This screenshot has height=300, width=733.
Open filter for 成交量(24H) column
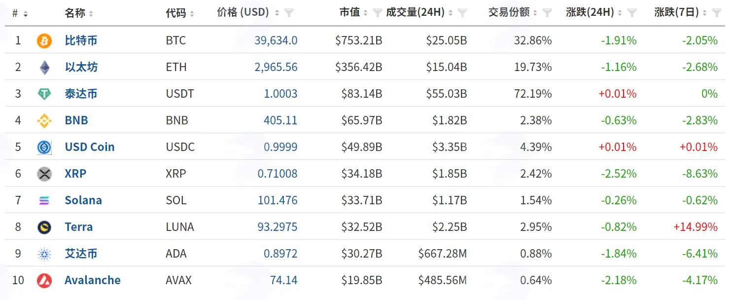coord(462,13)
